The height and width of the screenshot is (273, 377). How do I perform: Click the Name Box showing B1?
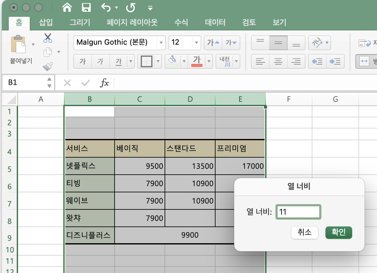click(x=23, y=83)
